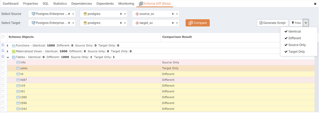Click the table icon for info
This screenshot has width=319, height=113.
pos(18,62)
